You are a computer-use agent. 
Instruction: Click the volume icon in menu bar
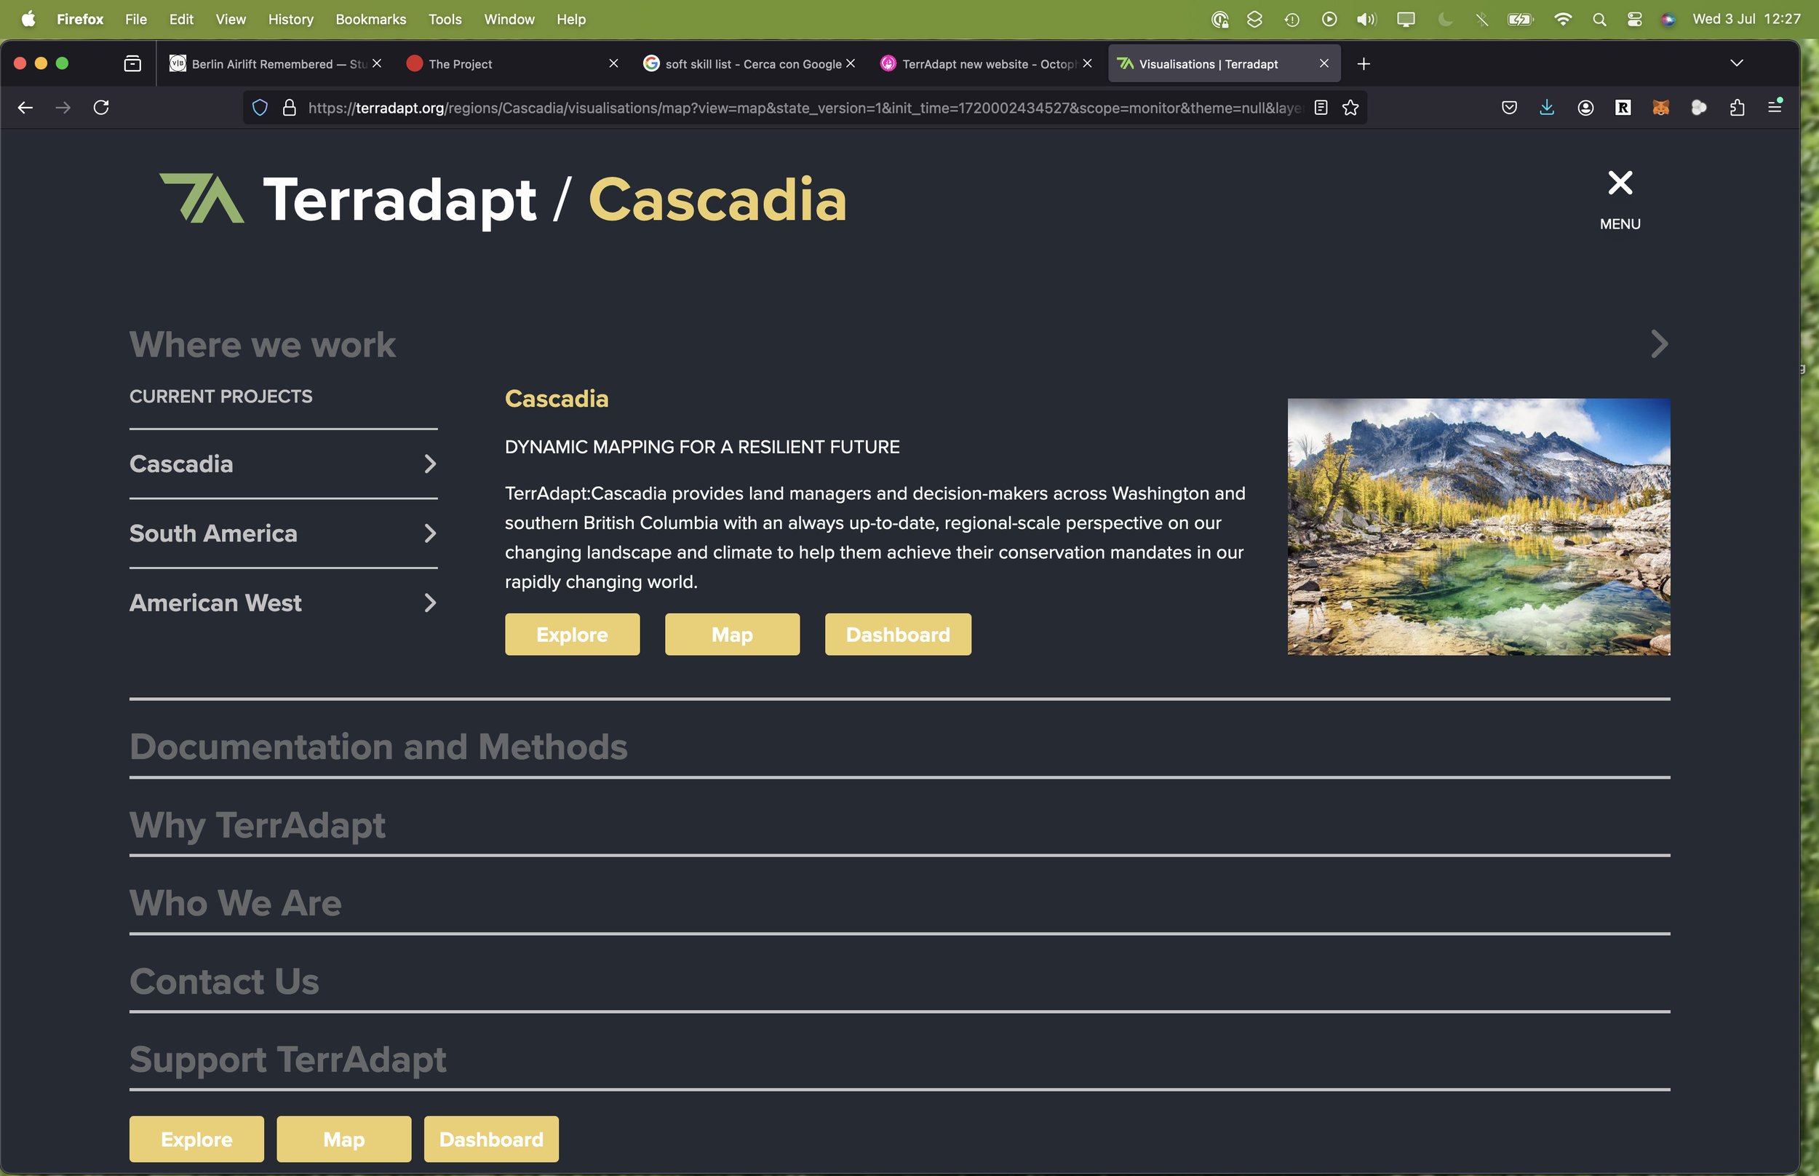(x=1366, y=20)
